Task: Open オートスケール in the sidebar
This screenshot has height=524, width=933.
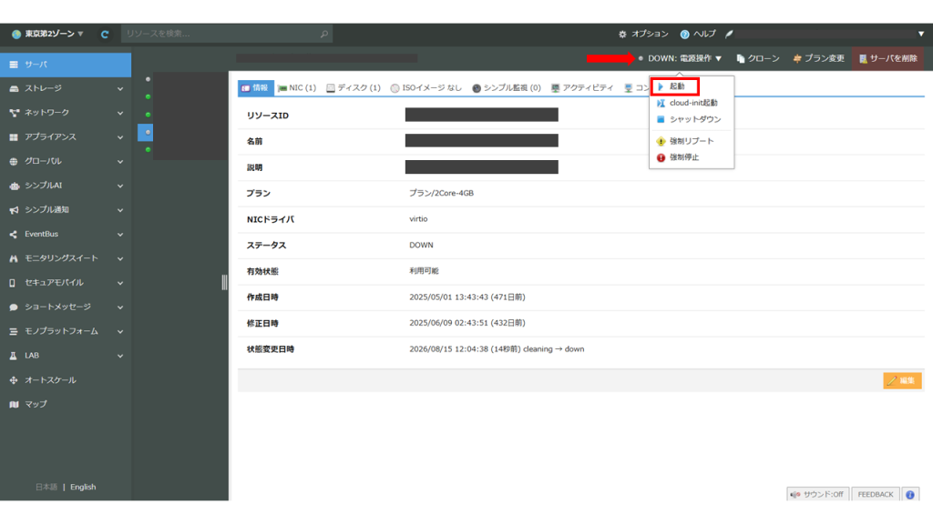Action: click(66, 380)
